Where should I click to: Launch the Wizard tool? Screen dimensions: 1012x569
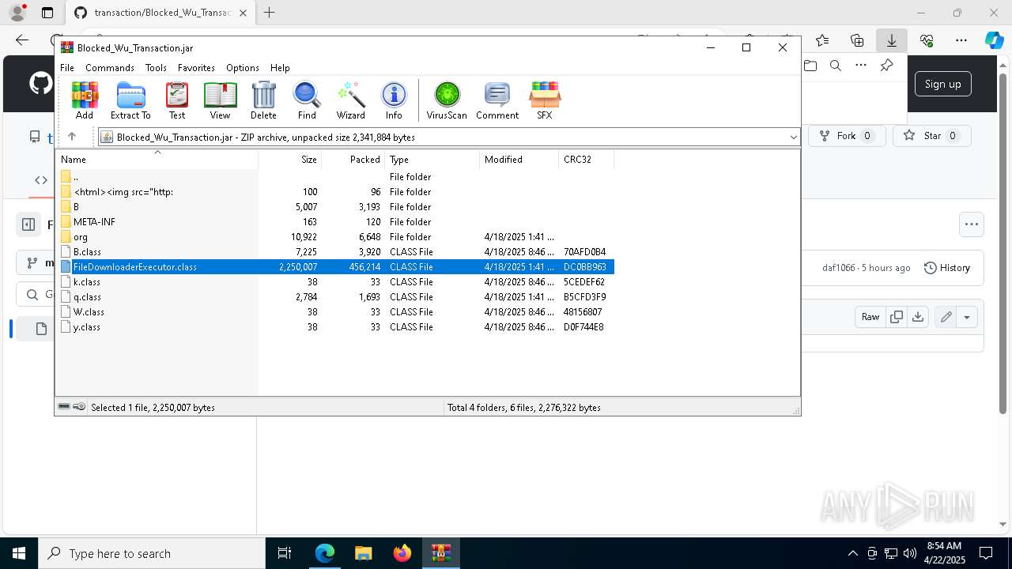350,100
